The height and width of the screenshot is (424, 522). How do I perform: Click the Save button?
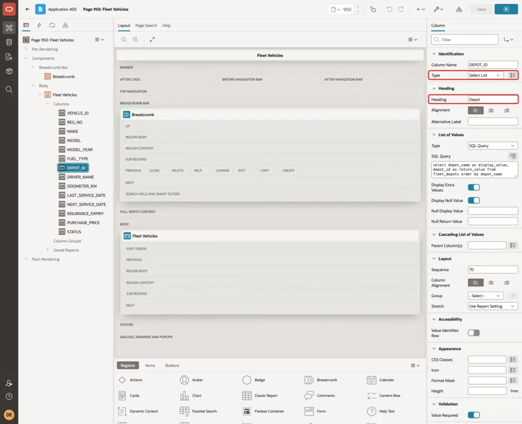click(x=481, y=9)
